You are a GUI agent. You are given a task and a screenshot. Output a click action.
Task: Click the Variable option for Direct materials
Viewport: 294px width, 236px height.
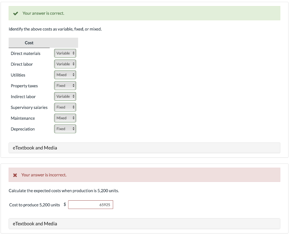(63, 53)
